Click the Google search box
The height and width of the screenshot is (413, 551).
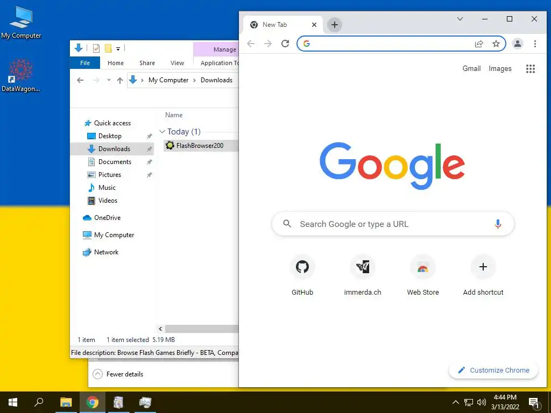click(x=393, y=224)
